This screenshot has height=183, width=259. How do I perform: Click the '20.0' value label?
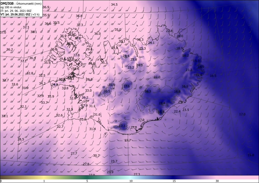click(x=180, y=36)
